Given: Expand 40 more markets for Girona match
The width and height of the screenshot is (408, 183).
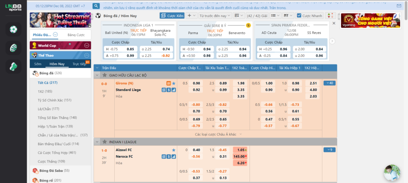Looking at the screenshot, I should pos(329,83).
